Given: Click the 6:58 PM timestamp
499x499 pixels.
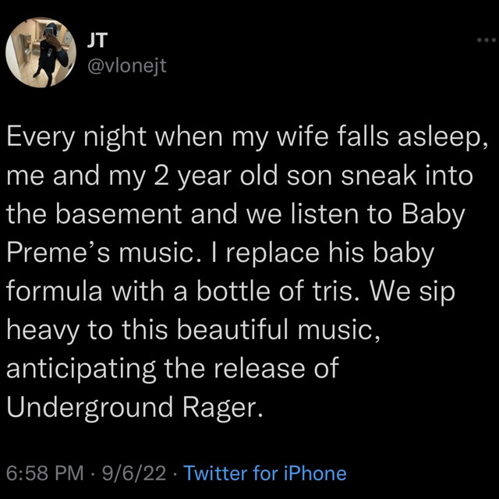Looking at the screenshot, I should point(45,473).
